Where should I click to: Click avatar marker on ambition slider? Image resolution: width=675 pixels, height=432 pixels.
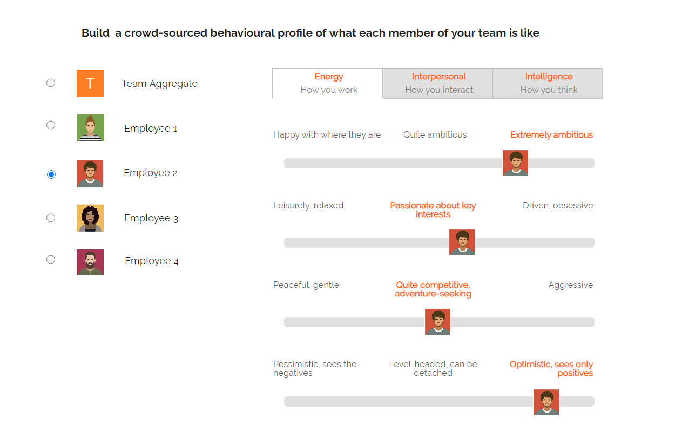click(515, 163)
